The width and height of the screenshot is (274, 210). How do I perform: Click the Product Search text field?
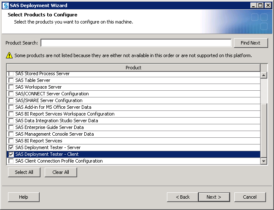click(x=136, y=43)
